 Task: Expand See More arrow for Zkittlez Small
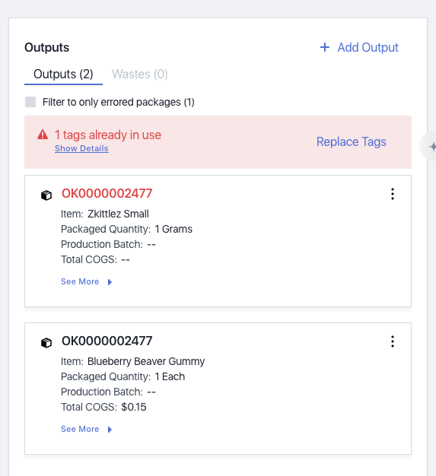coord(110,282)
